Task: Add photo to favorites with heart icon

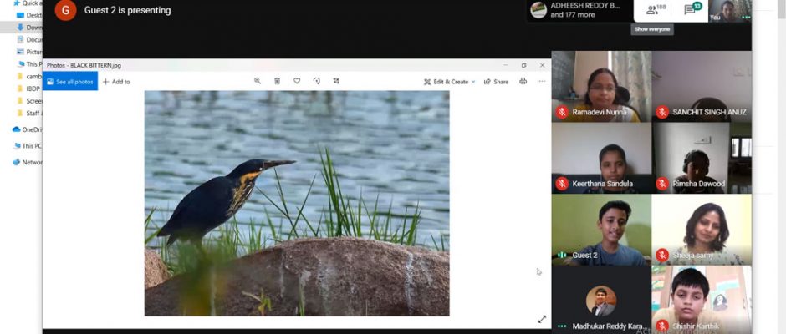Action: click(x=297, y=81)
